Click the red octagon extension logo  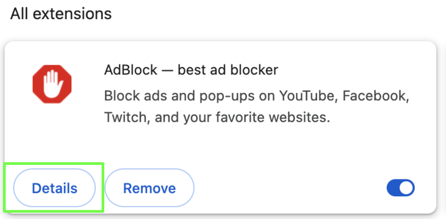(x=52, y=84)
